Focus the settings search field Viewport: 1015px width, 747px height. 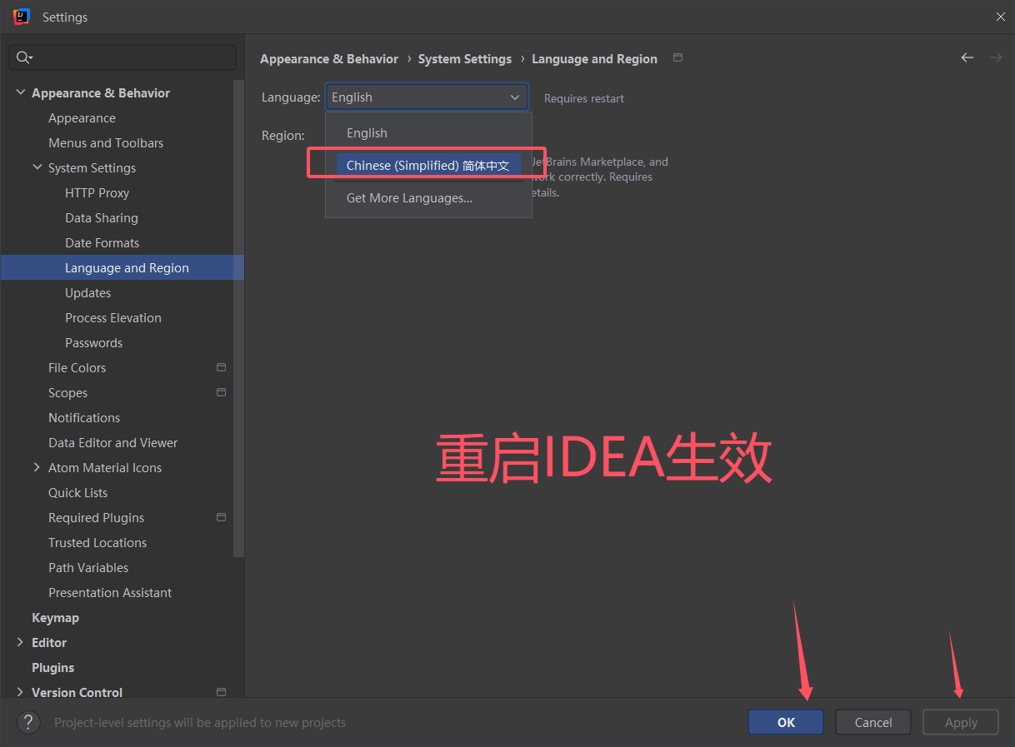click(x=122, y=57)
